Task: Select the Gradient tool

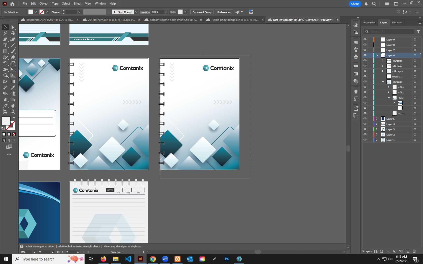Action: [13, 81]
